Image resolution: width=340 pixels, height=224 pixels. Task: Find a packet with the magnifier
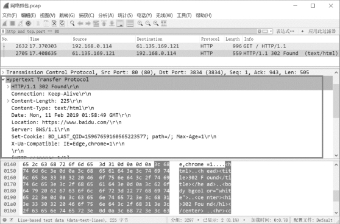[x=73, y=23]
